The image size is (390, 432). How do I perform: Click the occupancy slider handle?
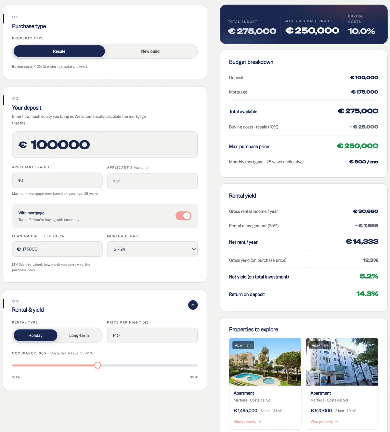[x=97, y=365]
